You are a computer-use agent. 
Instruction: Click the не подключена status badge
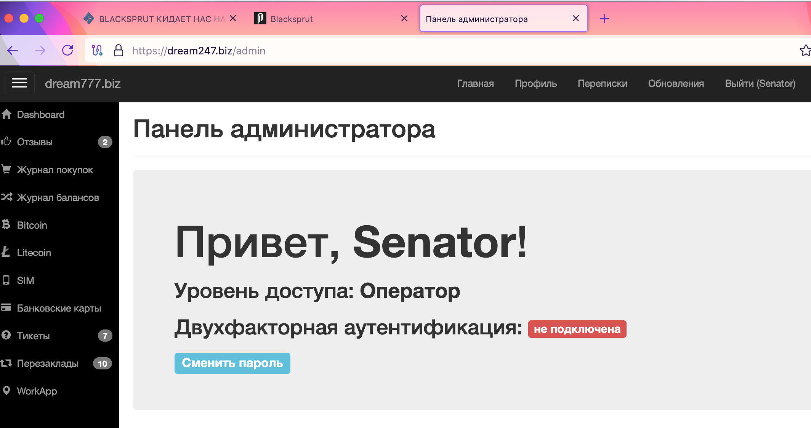[577, 329]
